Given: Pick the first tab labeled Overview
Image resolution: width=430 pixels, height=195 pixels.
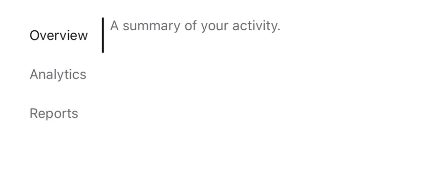Looking at the screenshot, I should [59, 35].
